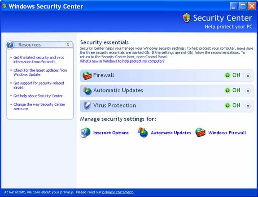This screenshot has height=197, width=258.
Task: Close the Windows Security Center window
Action: pyautogui.click(x=252, y=6)
